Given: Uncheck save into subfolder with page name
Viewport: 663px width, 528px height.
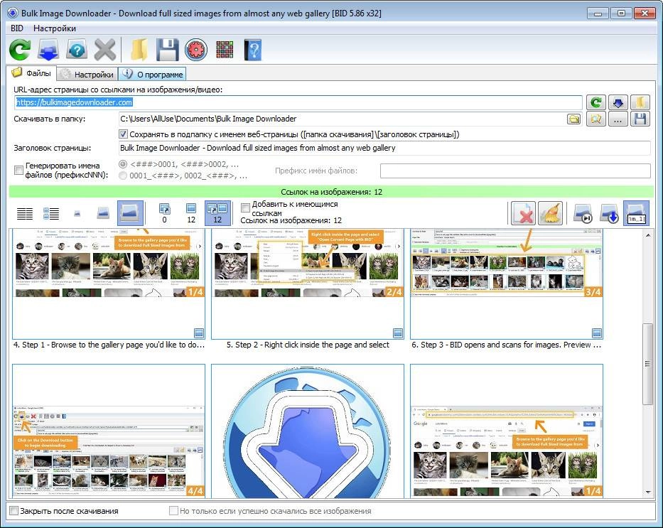Looking at the screenshot, I should click(123, 134).
